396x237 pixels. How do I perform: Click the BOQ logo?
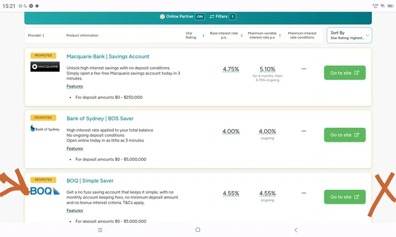point(45,191)
